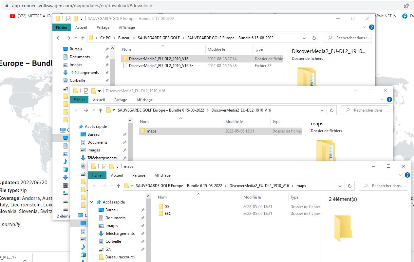
Task: Open quick access toolbar dropdown in maps window
Action: coord(117,167)
